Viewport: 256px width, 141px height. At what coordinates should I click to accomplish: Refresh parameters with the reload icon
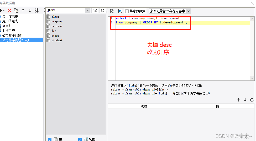click(252, 100)
